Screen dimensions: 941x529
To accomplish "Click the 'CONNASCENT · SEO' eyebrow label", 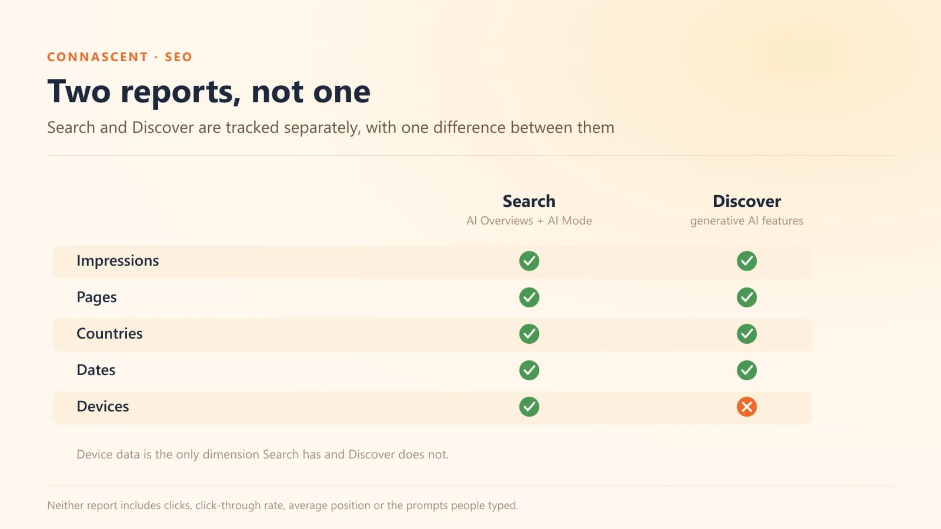I will (119, 57).
